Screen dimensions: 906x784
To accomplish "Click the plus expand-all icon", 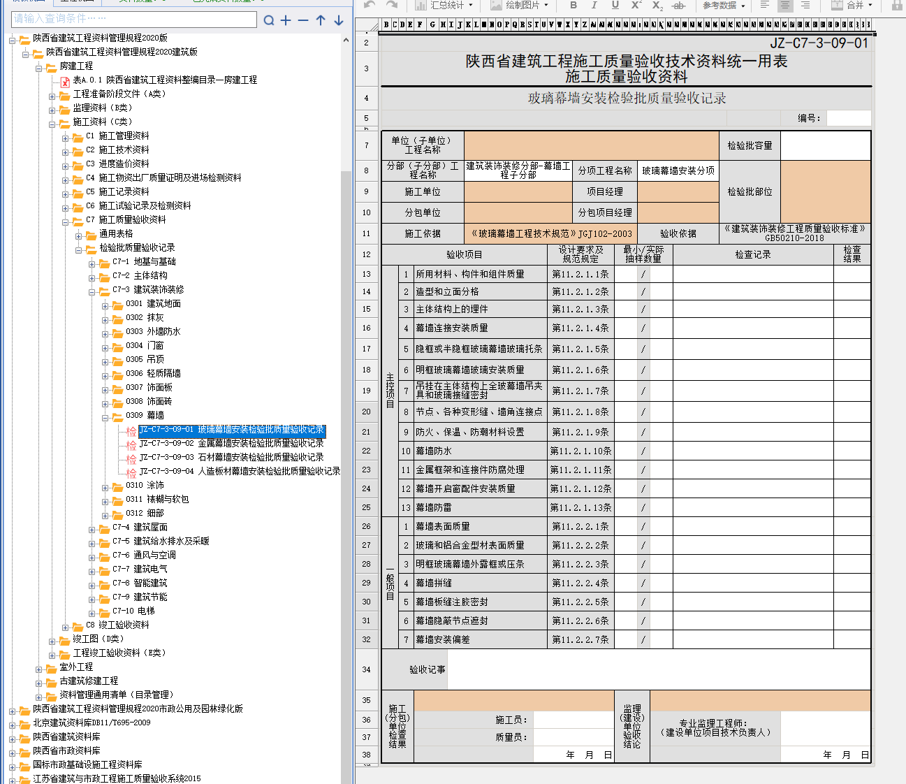I will (286, 20).
